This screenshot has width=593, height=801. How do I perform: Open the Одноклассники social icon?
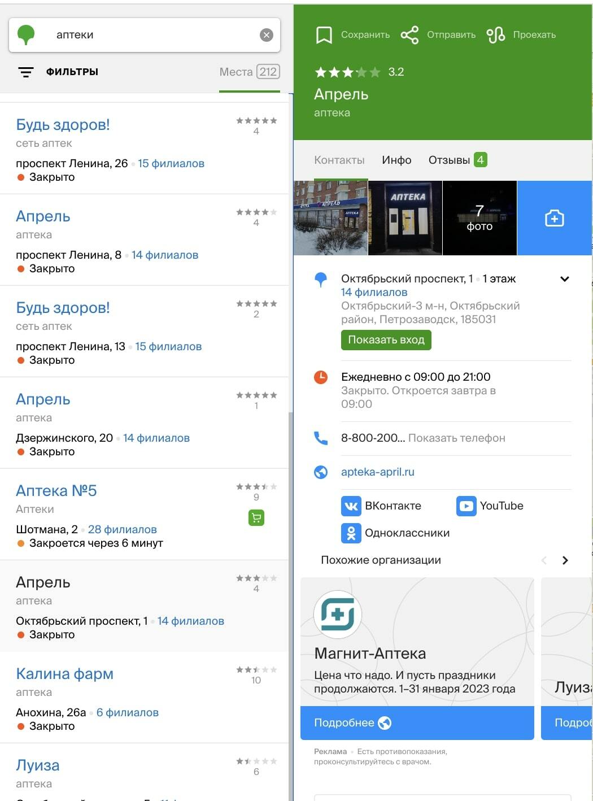pos(351,533)
